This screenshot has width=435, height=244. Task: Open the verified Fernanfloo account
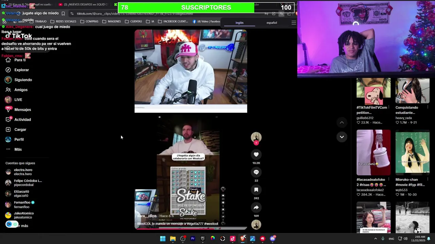[x=20, y=204]
